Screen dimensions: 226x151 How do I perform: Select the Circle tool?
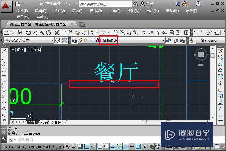(4, 89)
